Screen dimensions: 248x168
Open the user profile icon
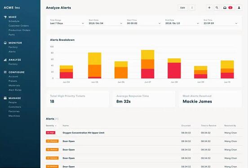(x=239, y=8)
